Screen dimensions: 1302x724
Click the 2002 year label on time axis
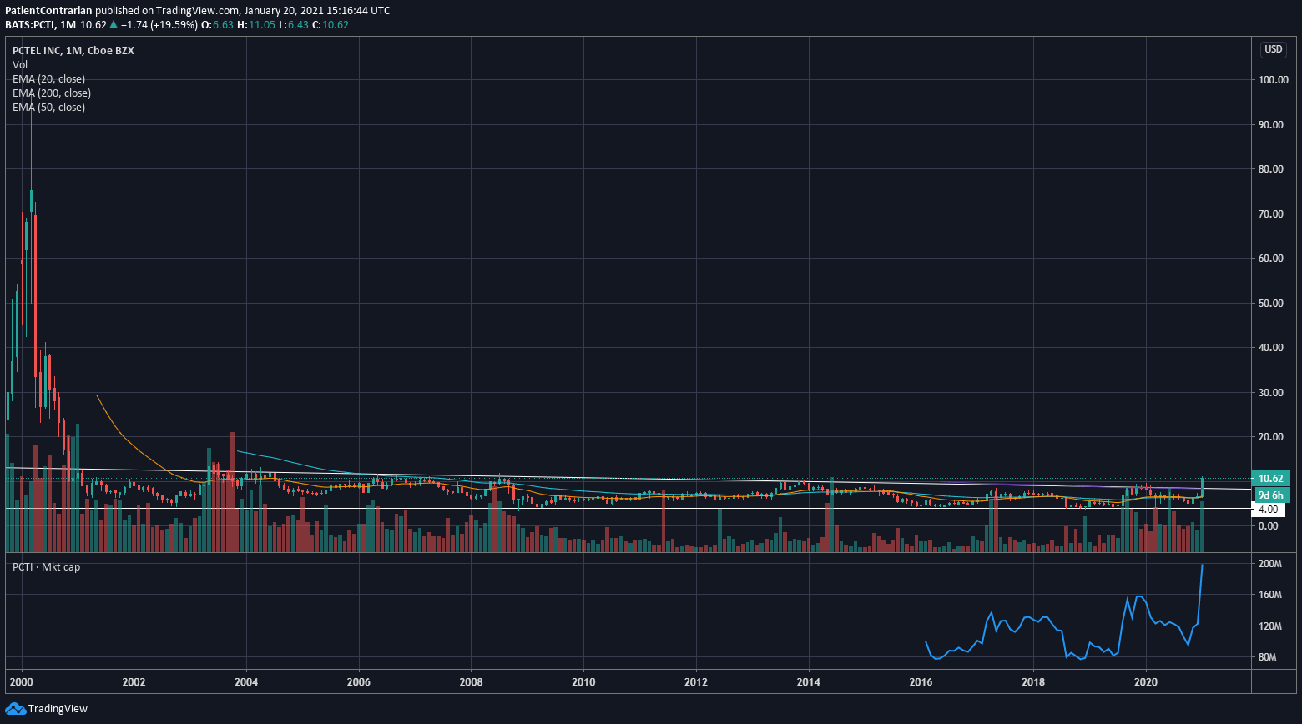pos(134,681)
